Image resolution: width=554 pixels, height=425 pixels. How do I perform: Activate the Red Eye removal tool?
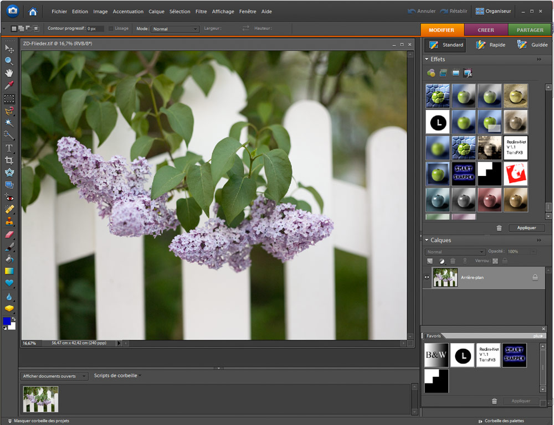tap(9, 197)
